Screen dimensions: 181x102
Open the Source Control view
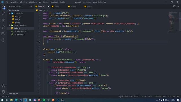coord(3,20)
